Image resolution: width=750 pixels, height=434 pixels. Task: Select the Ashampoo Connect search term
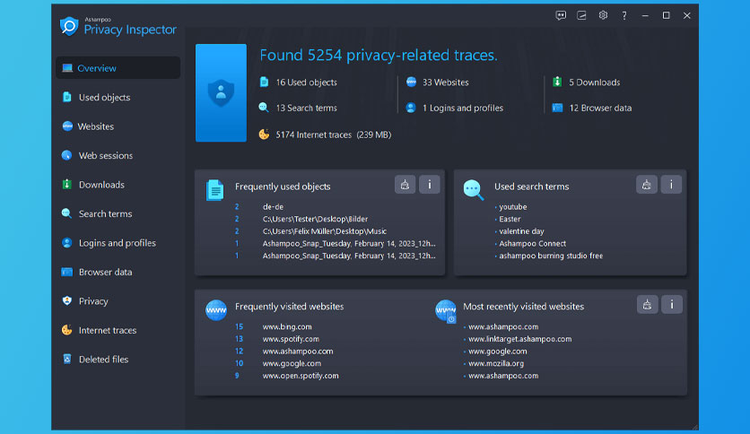pos(532,243)
